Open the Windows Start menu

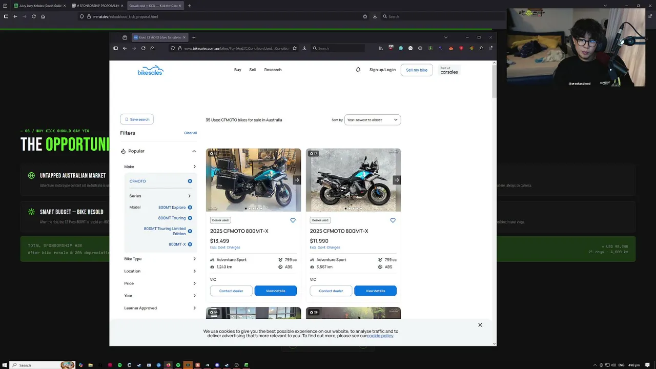(5, 365)
